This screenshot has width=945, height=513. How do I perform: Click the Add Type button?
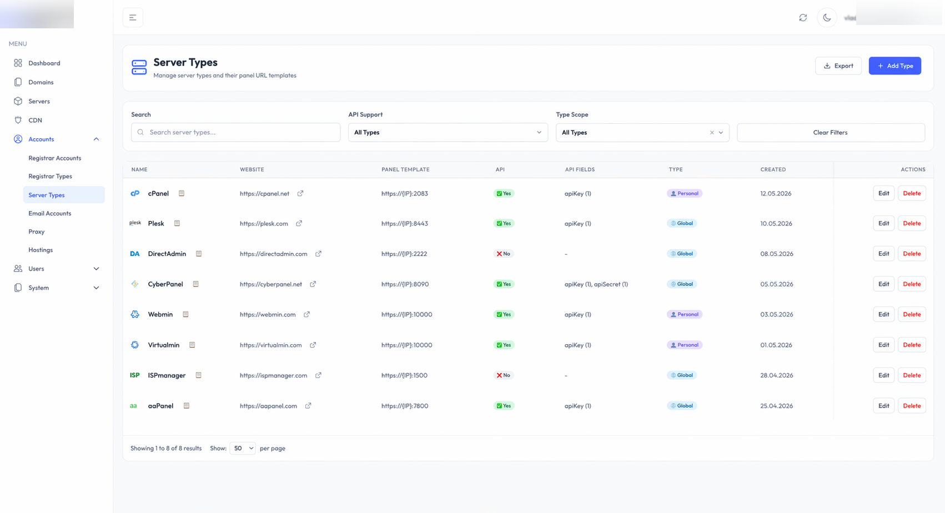[x=895, y=66]
